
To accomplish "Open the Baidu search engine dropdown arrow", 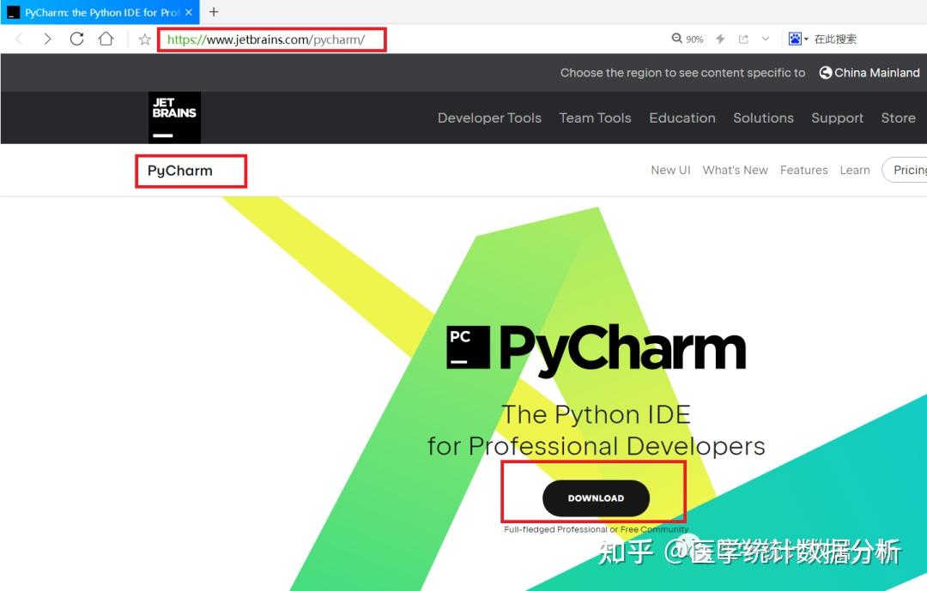I will [808, 38].
